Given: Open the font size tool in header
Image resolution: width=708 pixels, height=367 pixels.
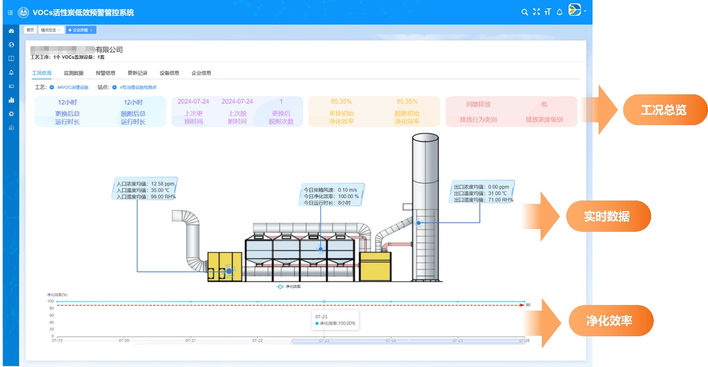Looking at the screenshot, I should coord(548,12).
